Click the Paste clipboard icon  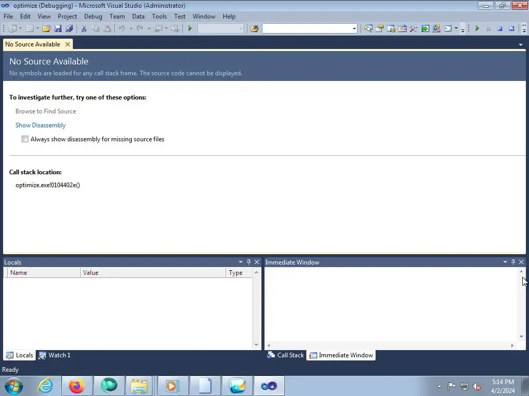tap(107, 29)
